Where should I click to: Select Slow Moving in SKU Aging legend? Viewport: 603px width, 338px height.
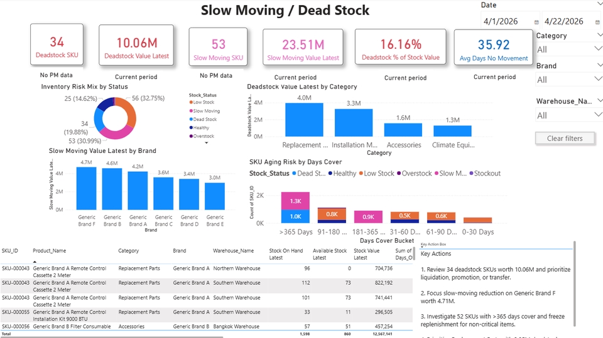coord(451,173)
